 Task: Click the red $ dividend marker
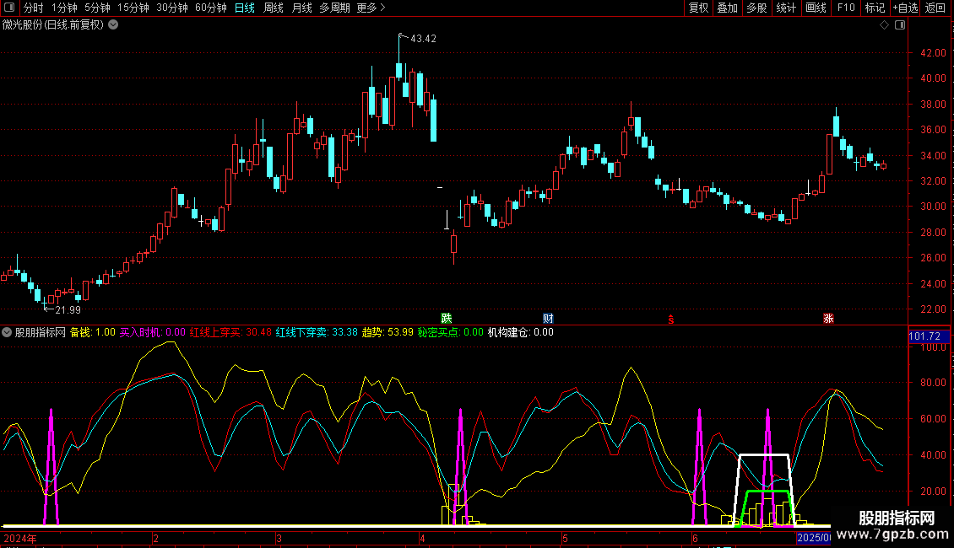(x=671, y=320)
